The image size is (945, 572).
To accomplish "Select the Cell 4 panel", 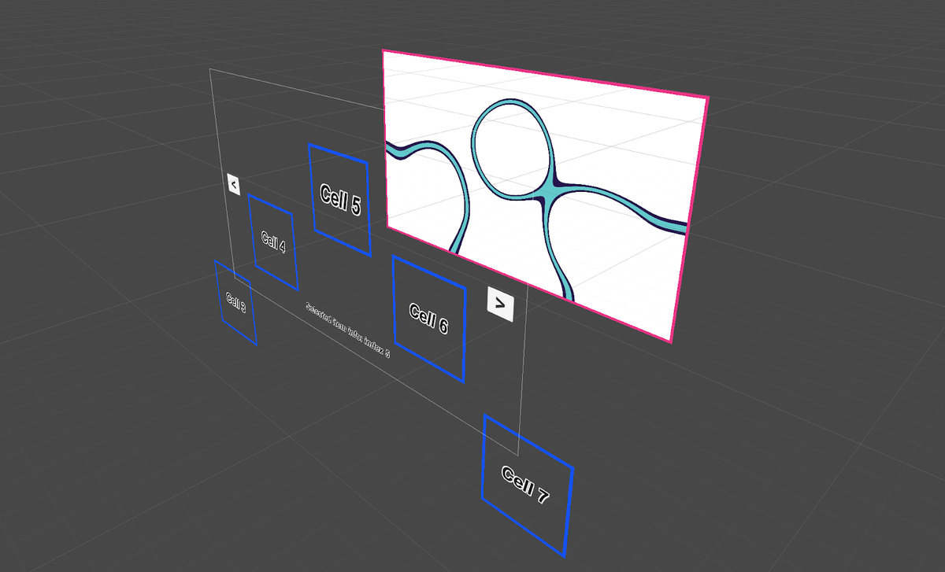I will 273,242.
